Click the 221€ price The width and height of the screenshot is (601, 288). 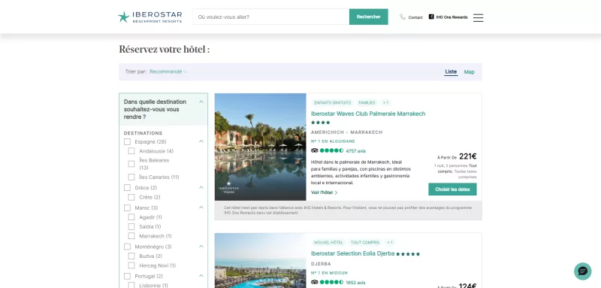point(467,156)
